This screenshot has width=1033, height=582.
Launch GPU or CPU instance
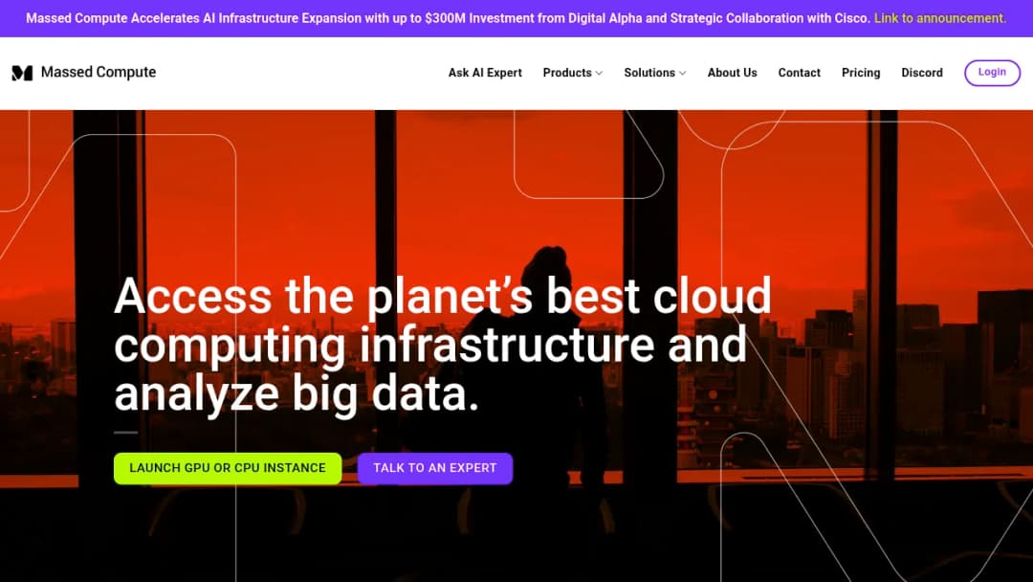228,468
